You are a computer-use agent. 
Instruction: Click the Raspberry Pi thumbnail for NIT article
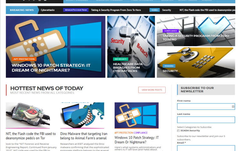[28, 115]
